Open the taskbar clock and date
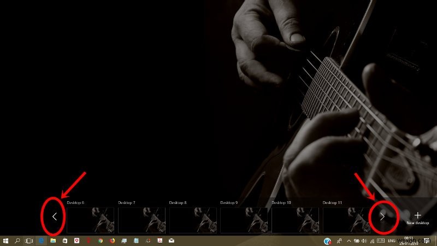Viewport: 437px width, 246px height. 409,241
